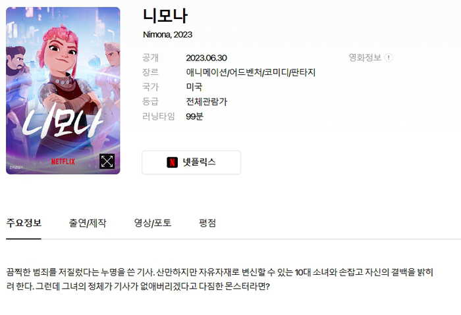
Task: Click the release date 2023.06.30
Action: (206, 58)
